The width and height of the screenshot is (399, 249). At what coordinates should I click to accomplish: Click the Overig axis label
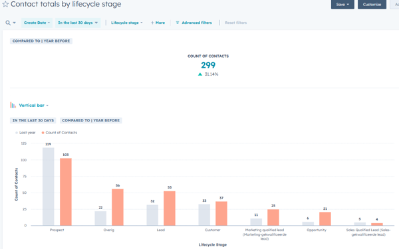pos(109,230)
